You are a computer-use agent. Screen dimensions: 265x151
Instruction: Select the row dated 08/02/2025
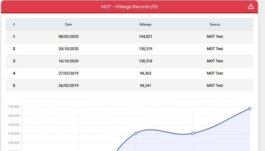point(129,37)
